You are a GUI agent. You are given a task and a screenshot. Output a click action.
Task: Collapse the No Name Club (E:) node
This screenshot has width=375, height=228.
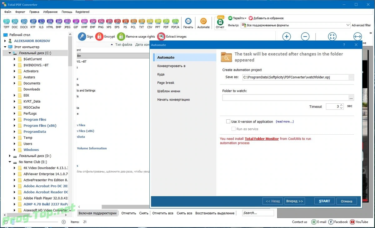10,162
